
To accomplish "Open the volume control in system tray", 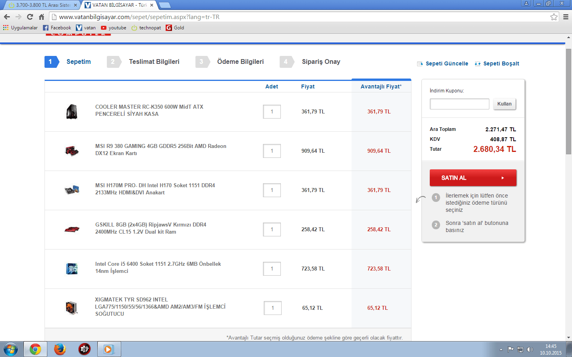I will 529,349.
